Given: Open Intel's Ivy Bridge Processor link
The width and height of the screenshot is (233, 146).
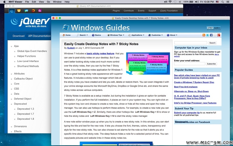Looking at the screenshot, I should coord(195,103).
